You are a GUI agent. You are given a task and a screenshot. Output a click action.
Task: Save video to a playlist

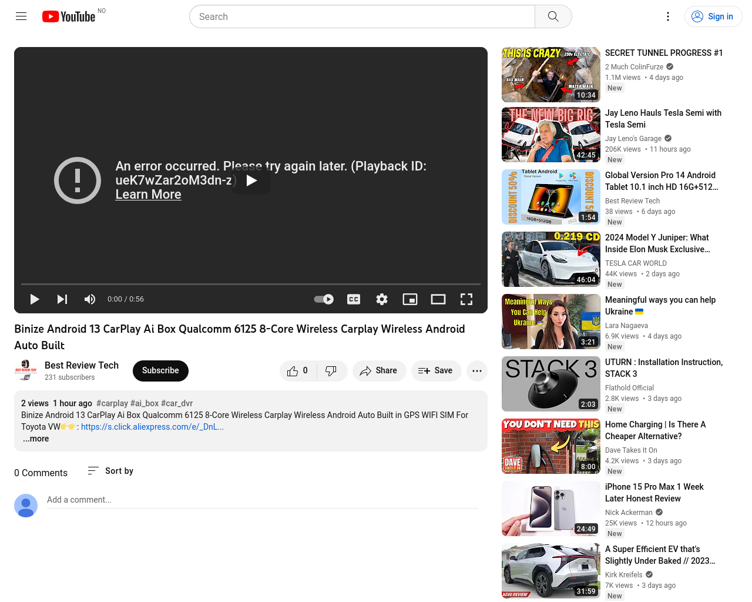[x=436, y=371]
